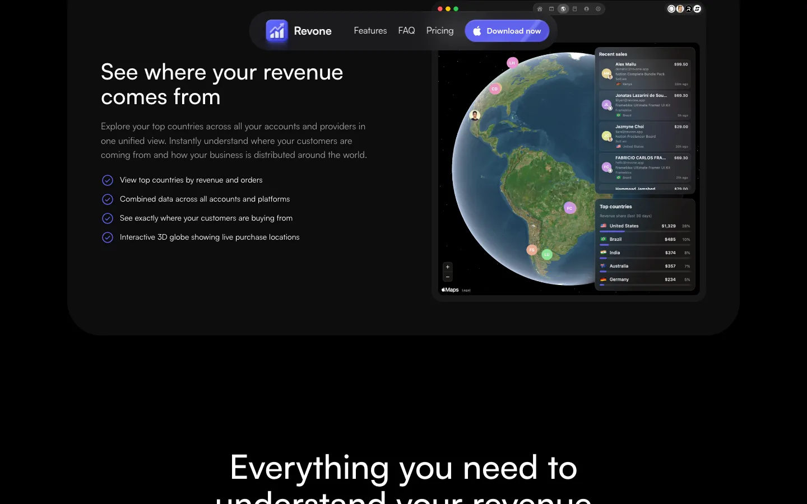807x504 pixels.
Task: Open the Alex Mailu recent sale
Action: pyautogui.click(x=644, y=74)
